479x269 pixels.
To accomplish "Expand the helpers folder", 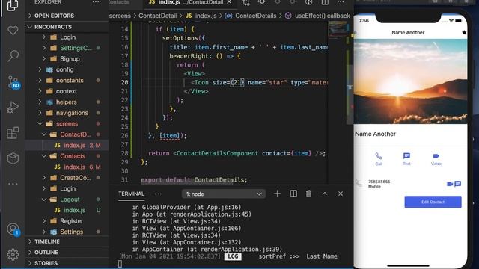I will [66, 102].
